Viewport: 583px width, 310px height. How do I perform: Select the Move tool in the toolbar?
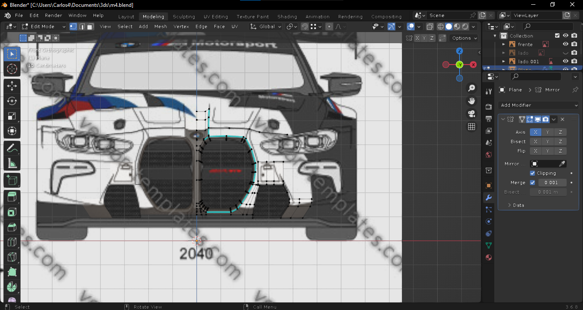tap(12, 85)
